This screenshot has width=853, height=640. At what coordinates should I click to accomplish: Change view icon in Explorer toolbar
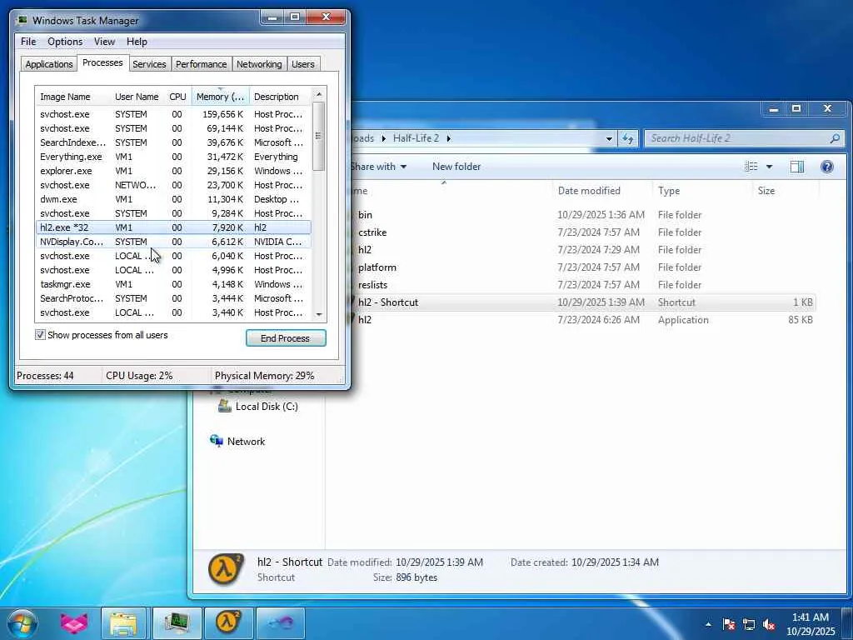point(751,167)
